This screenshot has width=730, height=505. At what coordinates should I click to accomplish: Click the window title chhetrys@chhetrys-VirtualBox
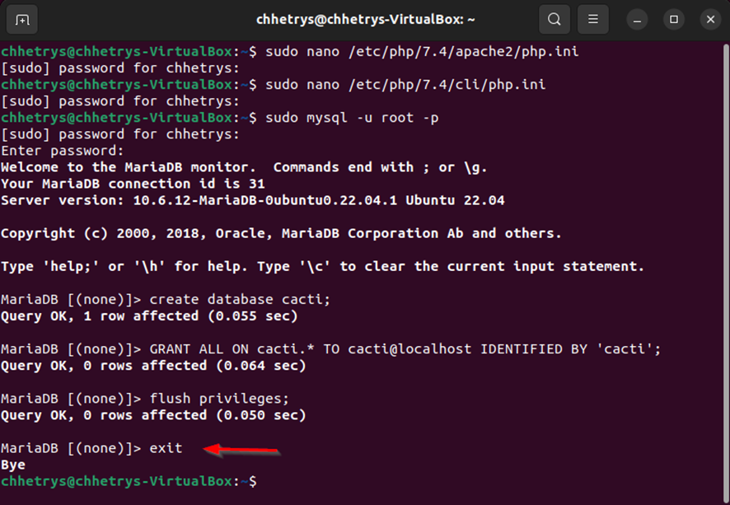[366, 20]
